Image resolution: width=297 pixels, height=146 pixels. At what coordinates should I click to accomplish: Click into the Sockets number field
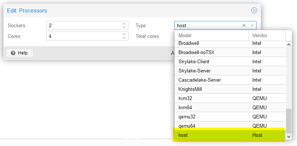click(84, 25)
